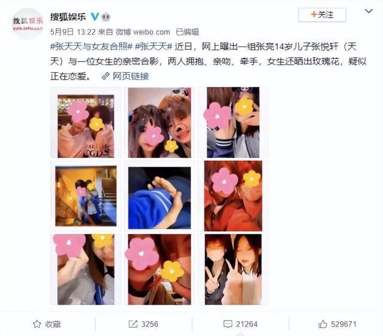The width and height of the screenshot is (383, 336).
Task: Open the #张天天与女友合照# hashtag
Action: 91,47
